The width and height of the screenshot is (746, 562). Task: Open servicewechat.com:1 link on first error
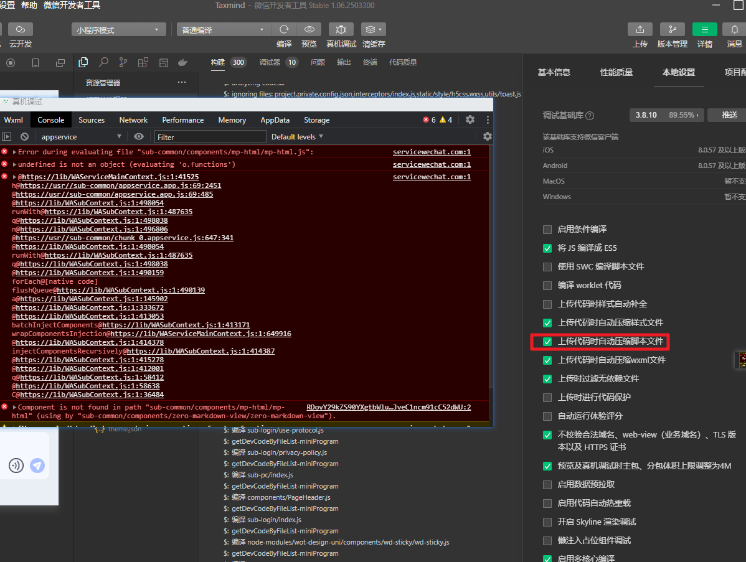point(432,152)
